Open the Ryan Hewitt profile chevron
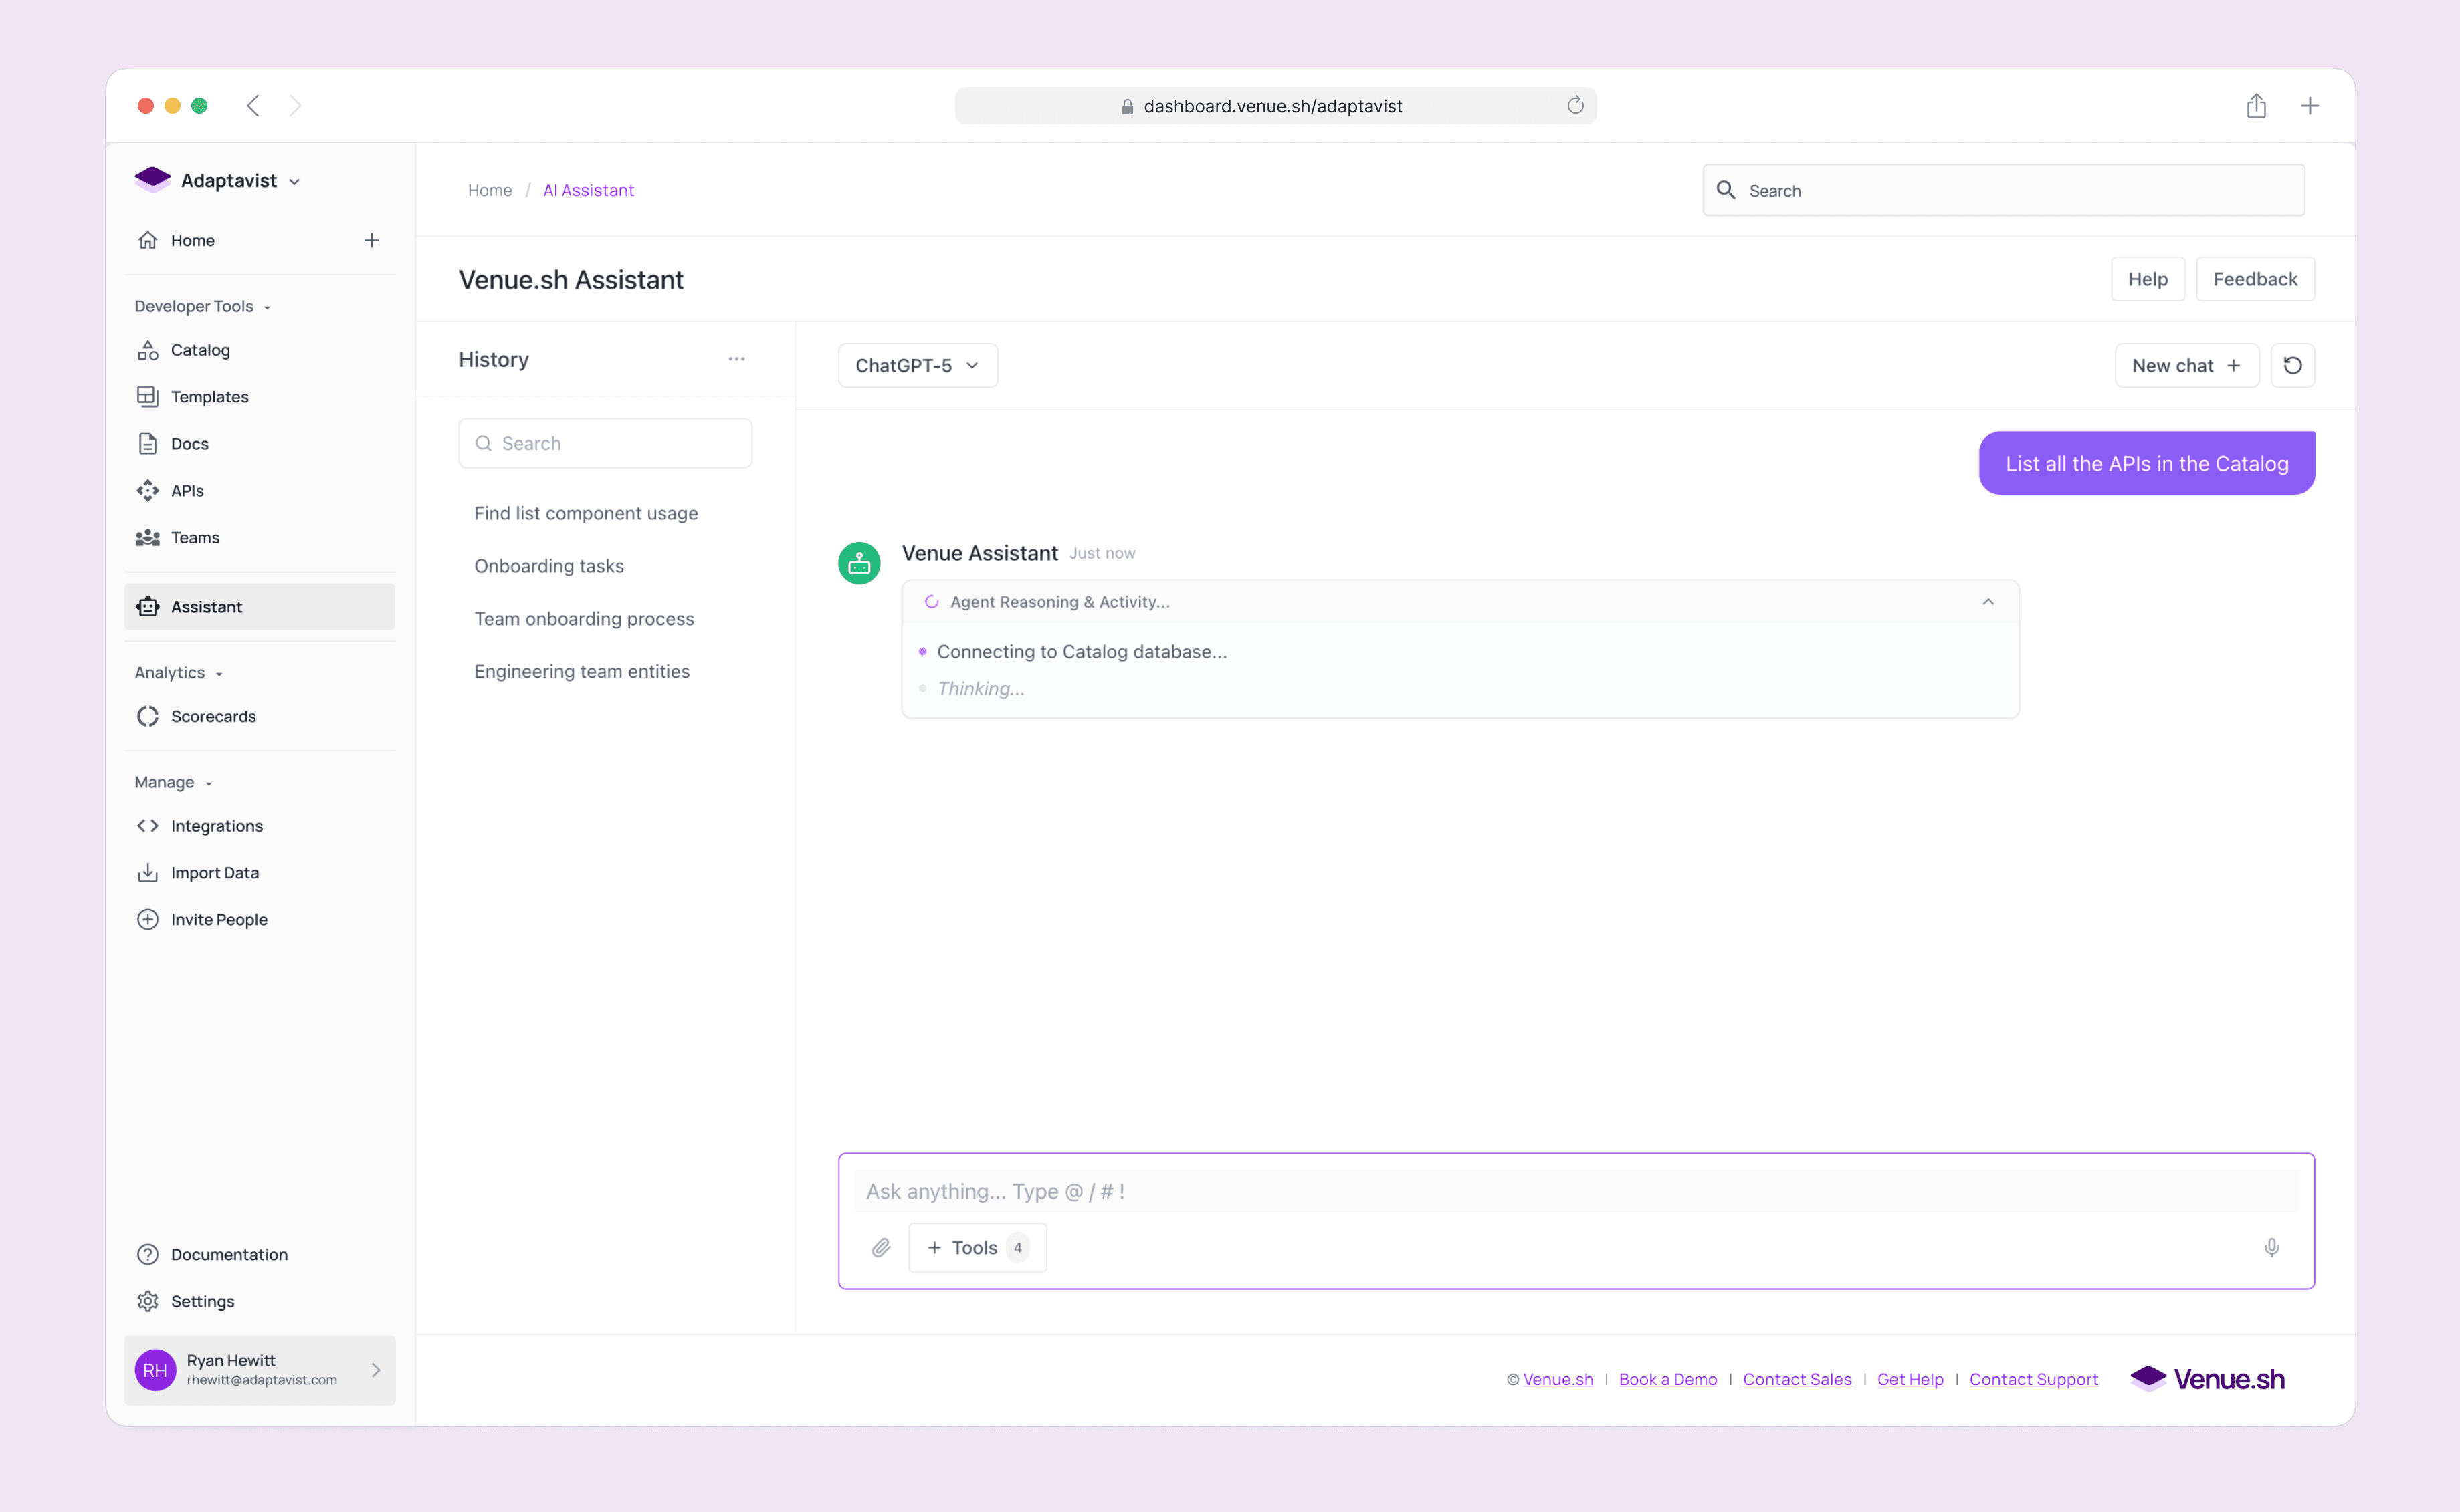2460x1512 pixels. (376, 1370)
